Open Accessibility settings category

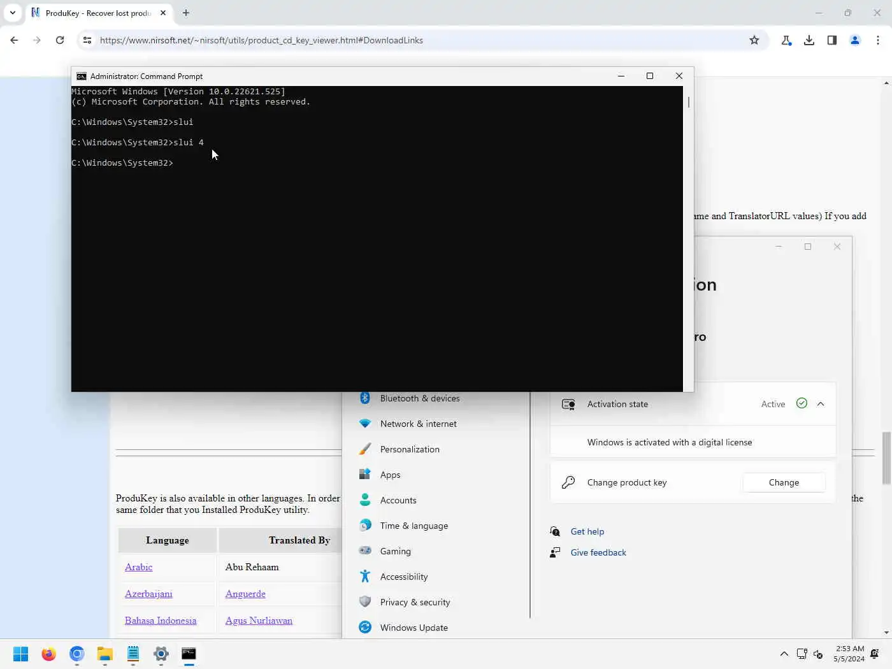404,577
